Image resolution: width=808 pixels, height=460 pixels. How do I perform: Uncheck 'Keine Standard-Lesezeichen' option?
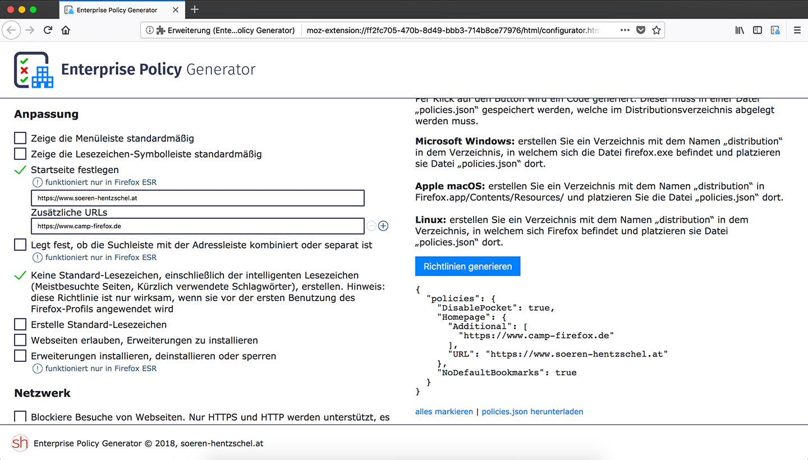[x=20, y=275]
